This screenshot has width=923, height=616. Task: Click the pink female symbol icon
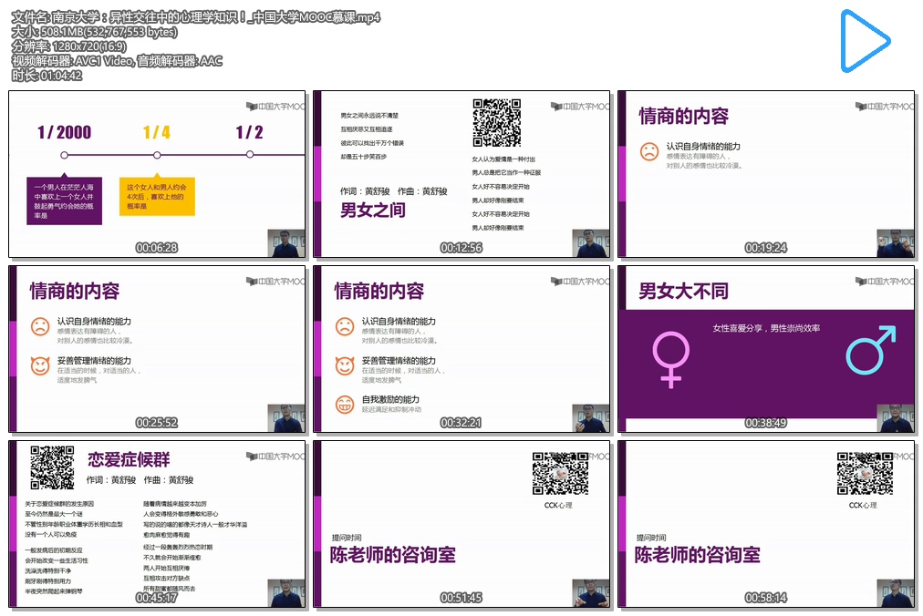[671, 358]
